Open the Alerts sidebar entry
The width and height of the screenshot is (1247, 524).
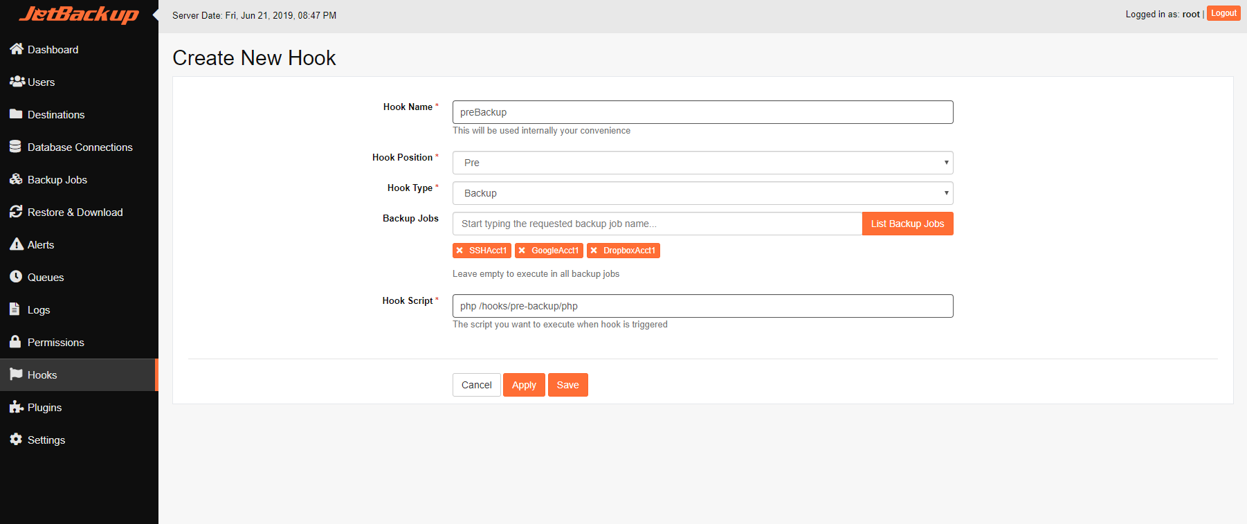(x=79, y=244)
